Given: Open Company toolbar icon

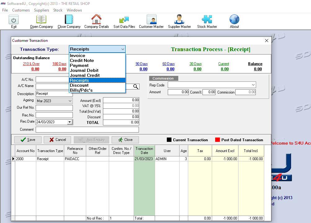Looking at the screenshot, I should [x=41, y=20].
